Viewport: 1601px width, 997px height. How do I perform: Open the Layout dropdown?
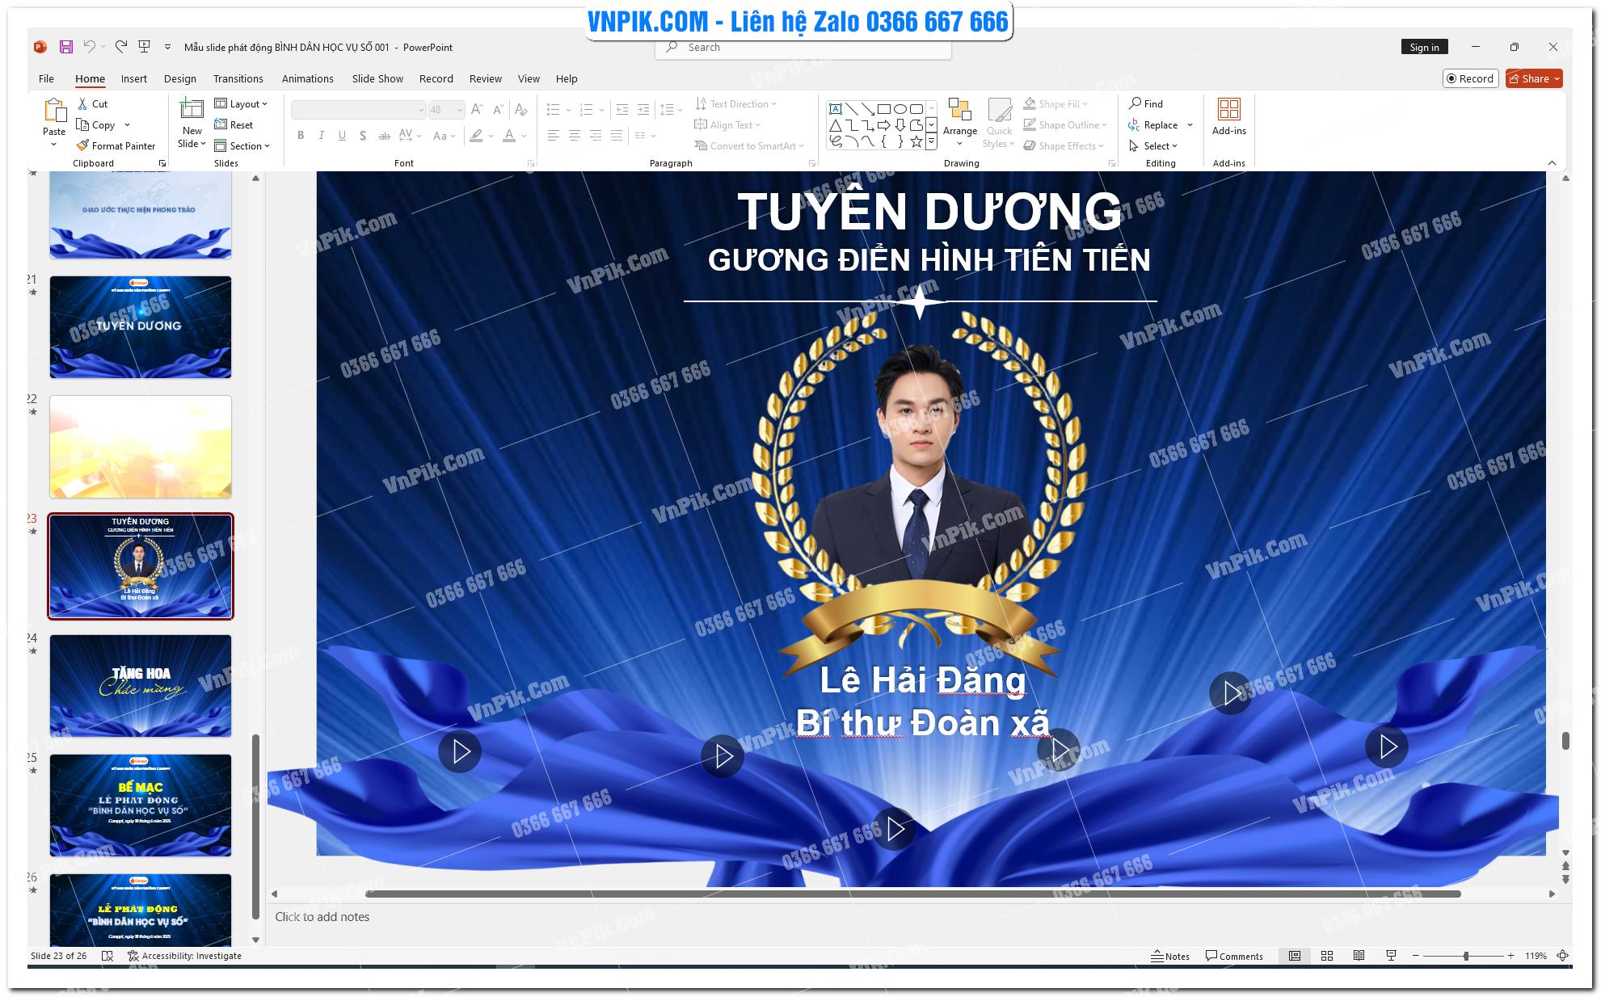coord(241,103)
